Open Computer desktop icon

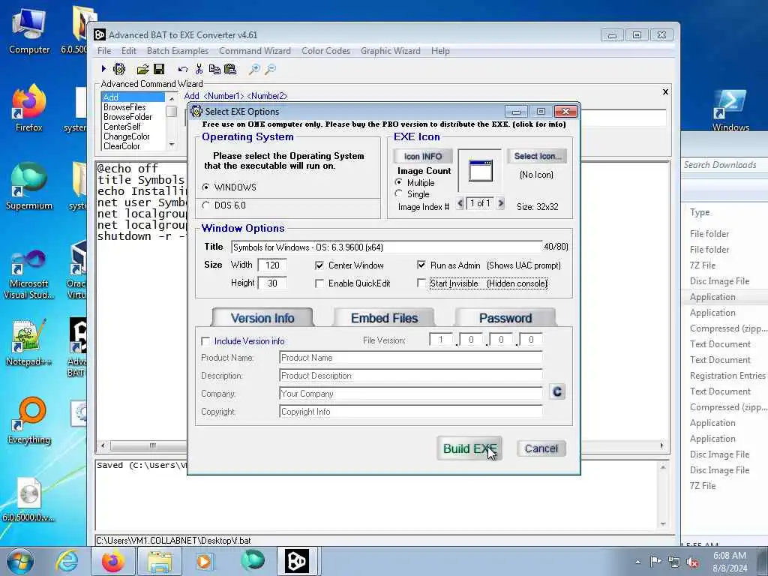coord(29,30)
